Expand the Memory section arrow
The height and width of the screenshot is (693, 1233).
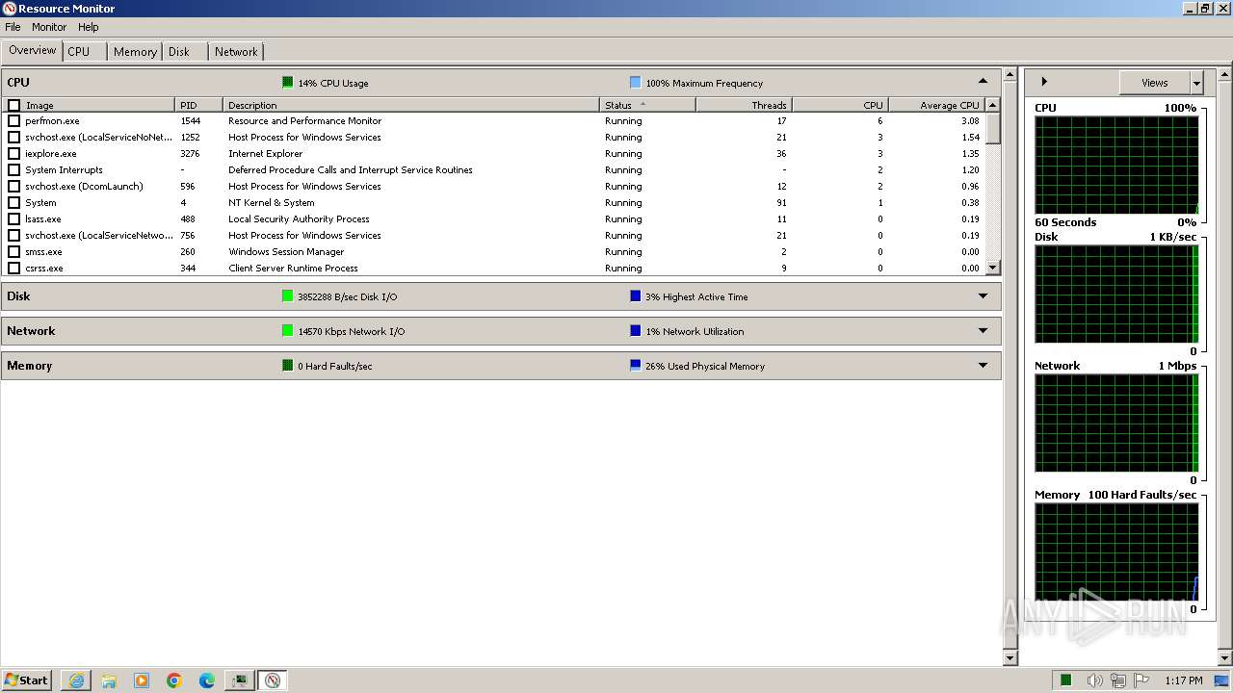point(983,366)
